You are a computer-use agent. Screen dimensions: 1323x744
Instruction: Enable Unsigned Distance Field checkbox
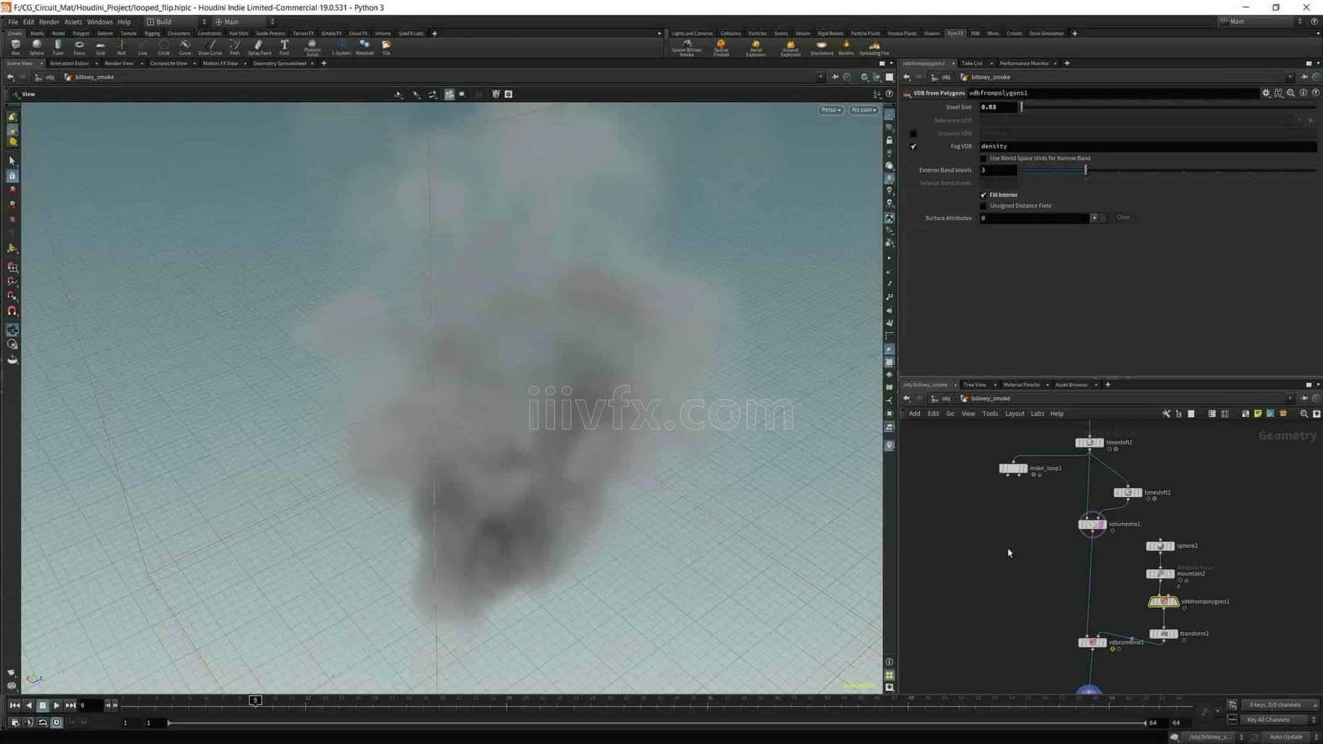click(983, 206)
